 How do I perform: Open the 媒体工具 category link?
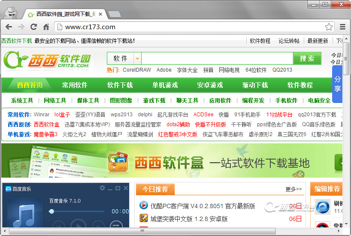tap(88, 100)
